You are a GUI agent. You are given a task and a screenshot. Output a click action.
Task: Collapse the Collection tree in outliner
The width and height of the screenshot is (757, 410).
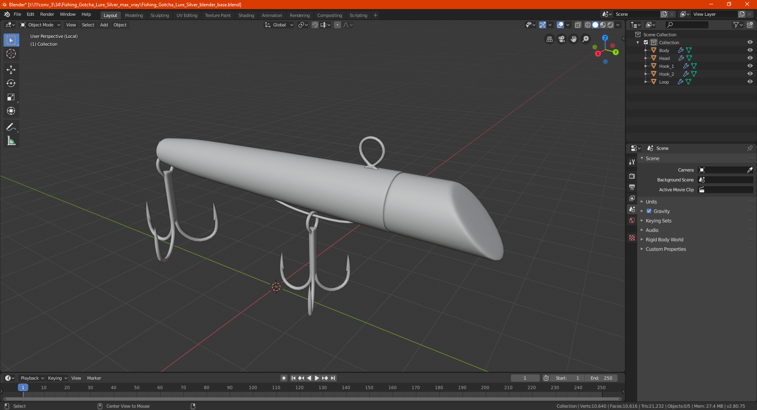pyautogui.click(x=638, y=43)
